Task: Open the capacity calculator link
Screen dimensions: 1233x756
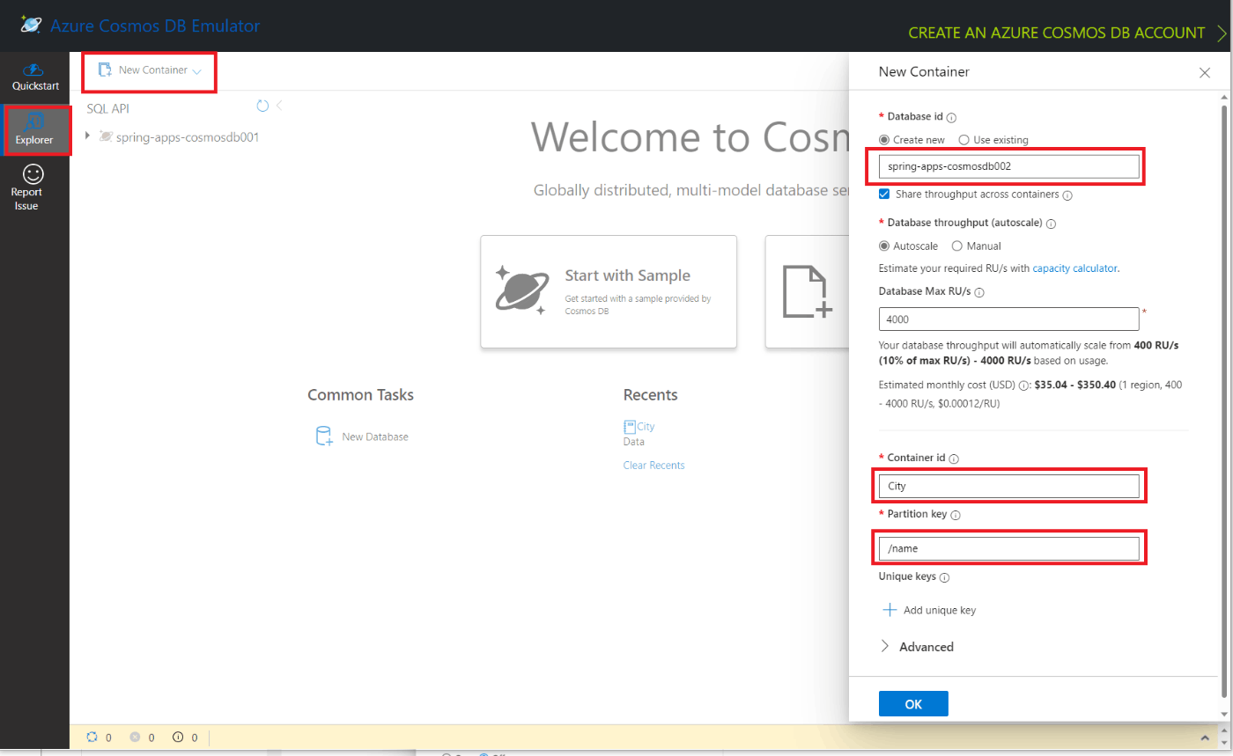Action: coord(1074,268)
